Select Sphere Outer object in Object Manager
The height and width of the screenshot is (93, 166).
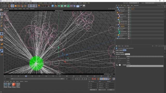tap(122, 9)
